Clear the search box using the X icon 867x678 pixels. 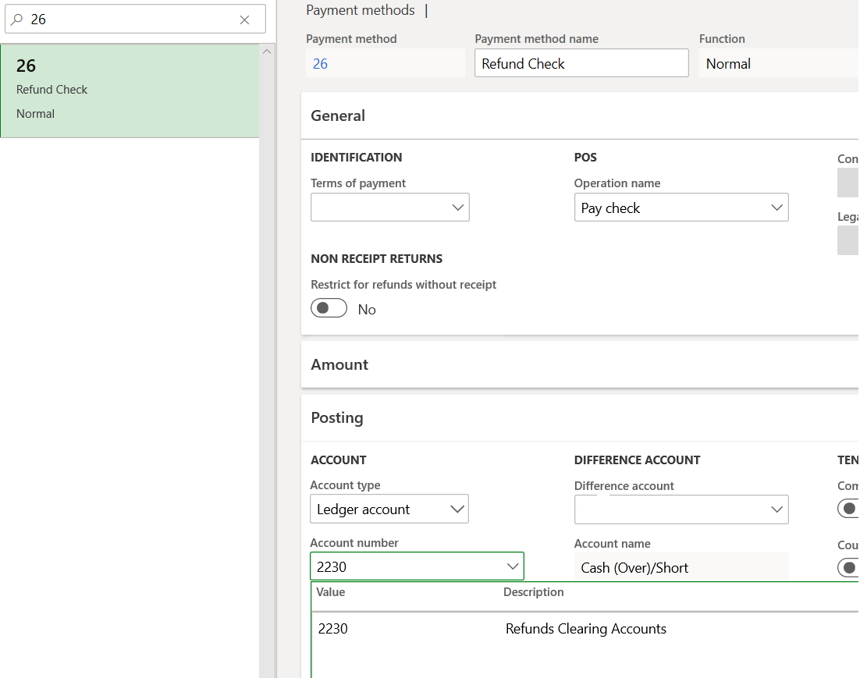point(244,19)
